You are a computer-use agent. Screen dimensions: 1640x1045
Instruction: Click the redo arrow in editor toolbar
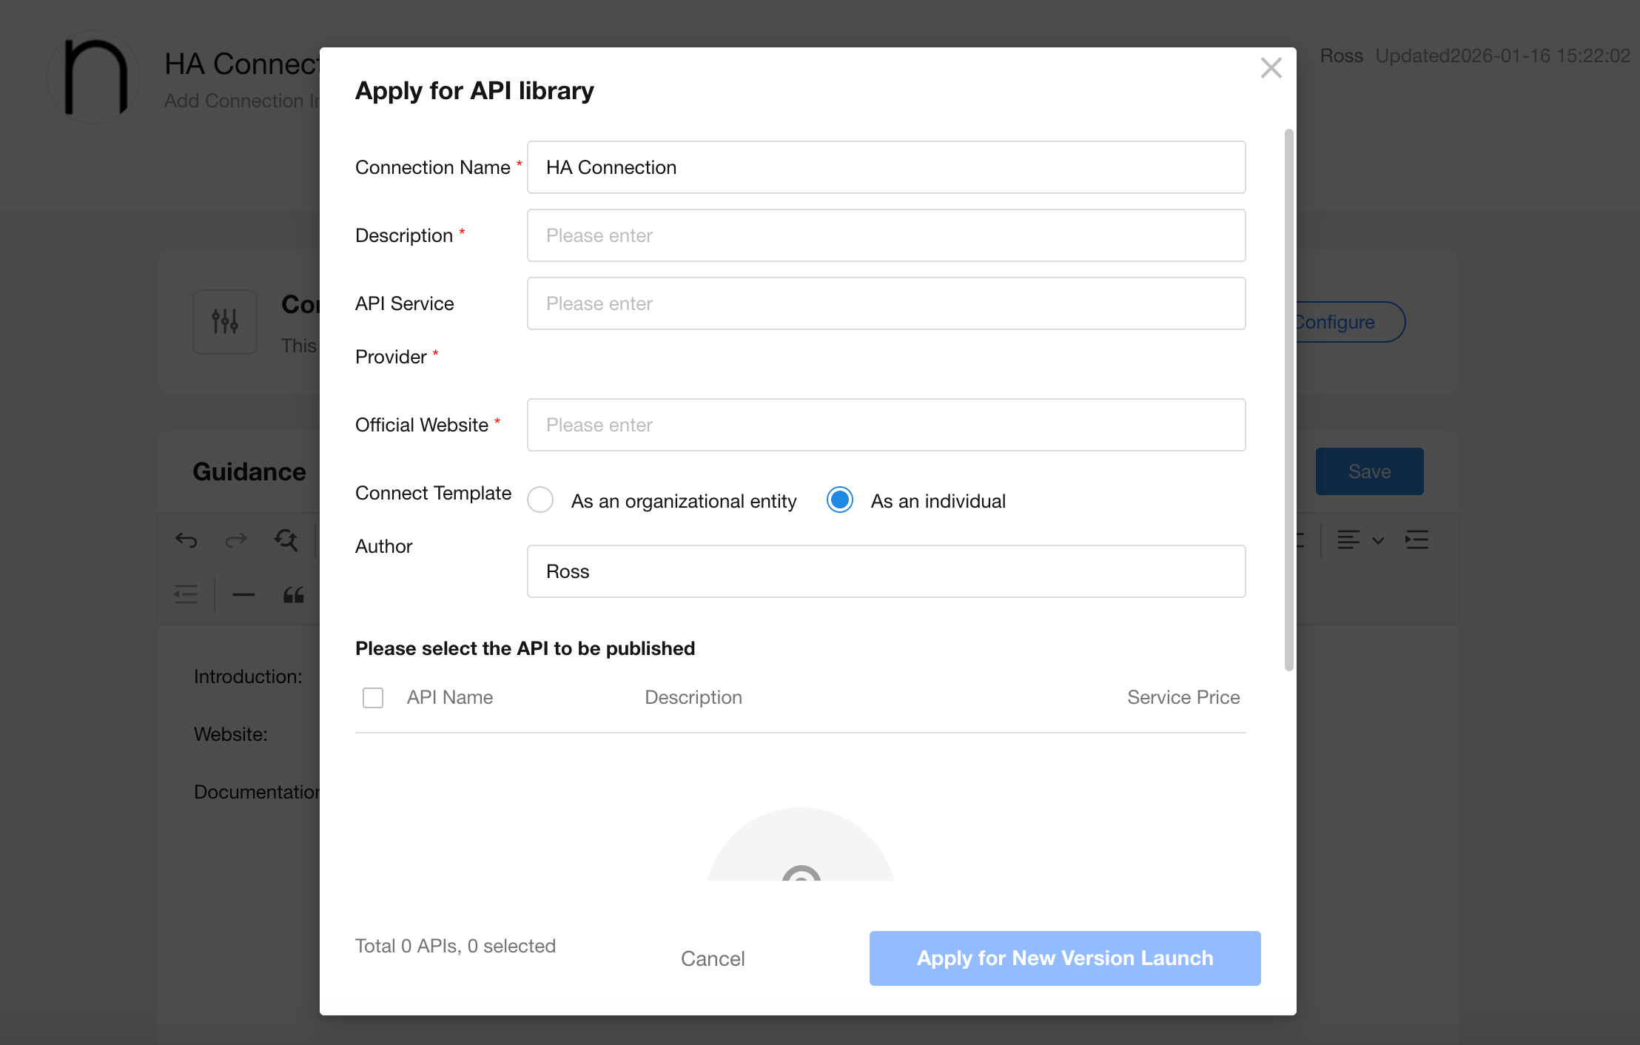coord(236,540)
